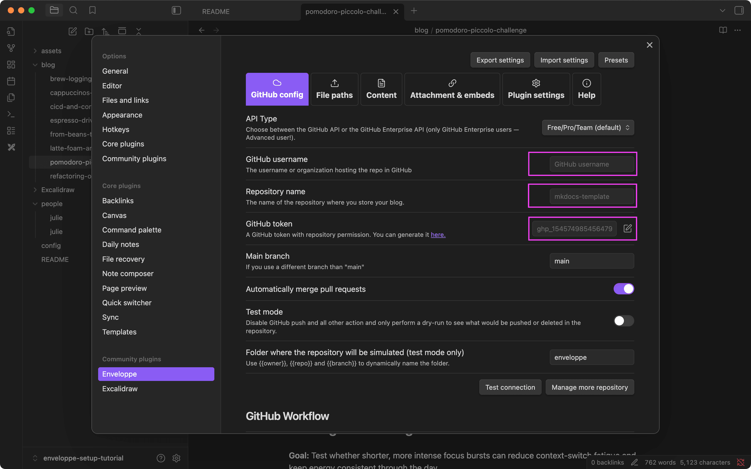Switch to reading view book icon
Viewport: 751px width, 469px height.
[723, 30]
